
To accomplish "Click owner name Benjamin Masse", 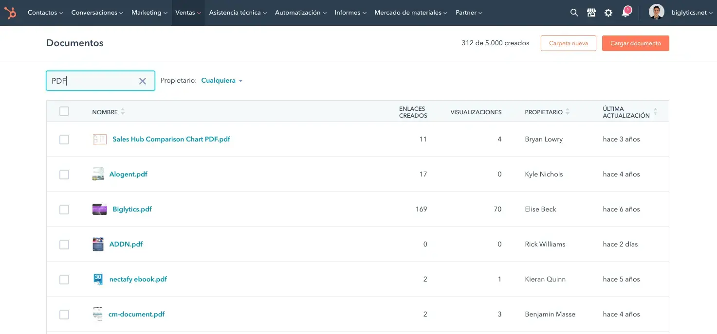I will (x=550, y=314).
